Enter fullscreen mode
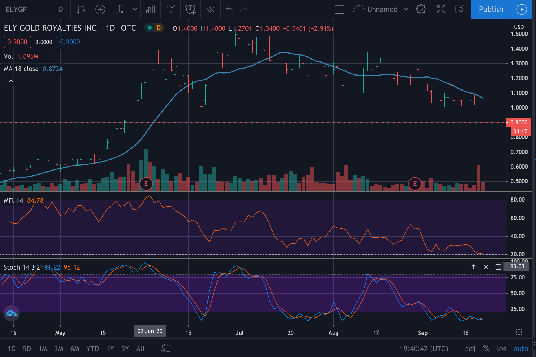The image size is (536, 357). click(x=441, y=10)
